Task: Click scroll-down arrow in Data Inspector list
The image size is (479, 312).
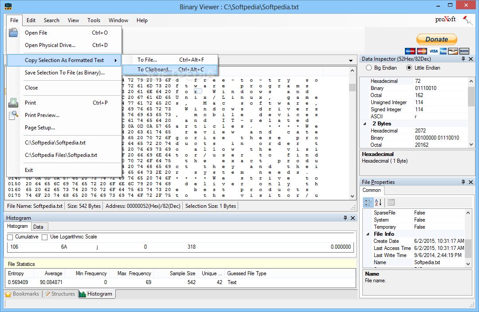Action: tap(471, 144)
